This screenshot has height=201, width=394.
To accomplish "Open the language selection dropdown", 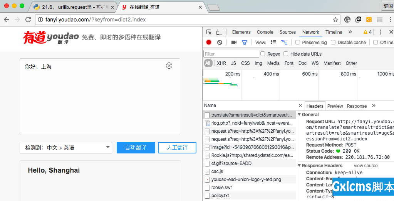I will pos(66,148).
